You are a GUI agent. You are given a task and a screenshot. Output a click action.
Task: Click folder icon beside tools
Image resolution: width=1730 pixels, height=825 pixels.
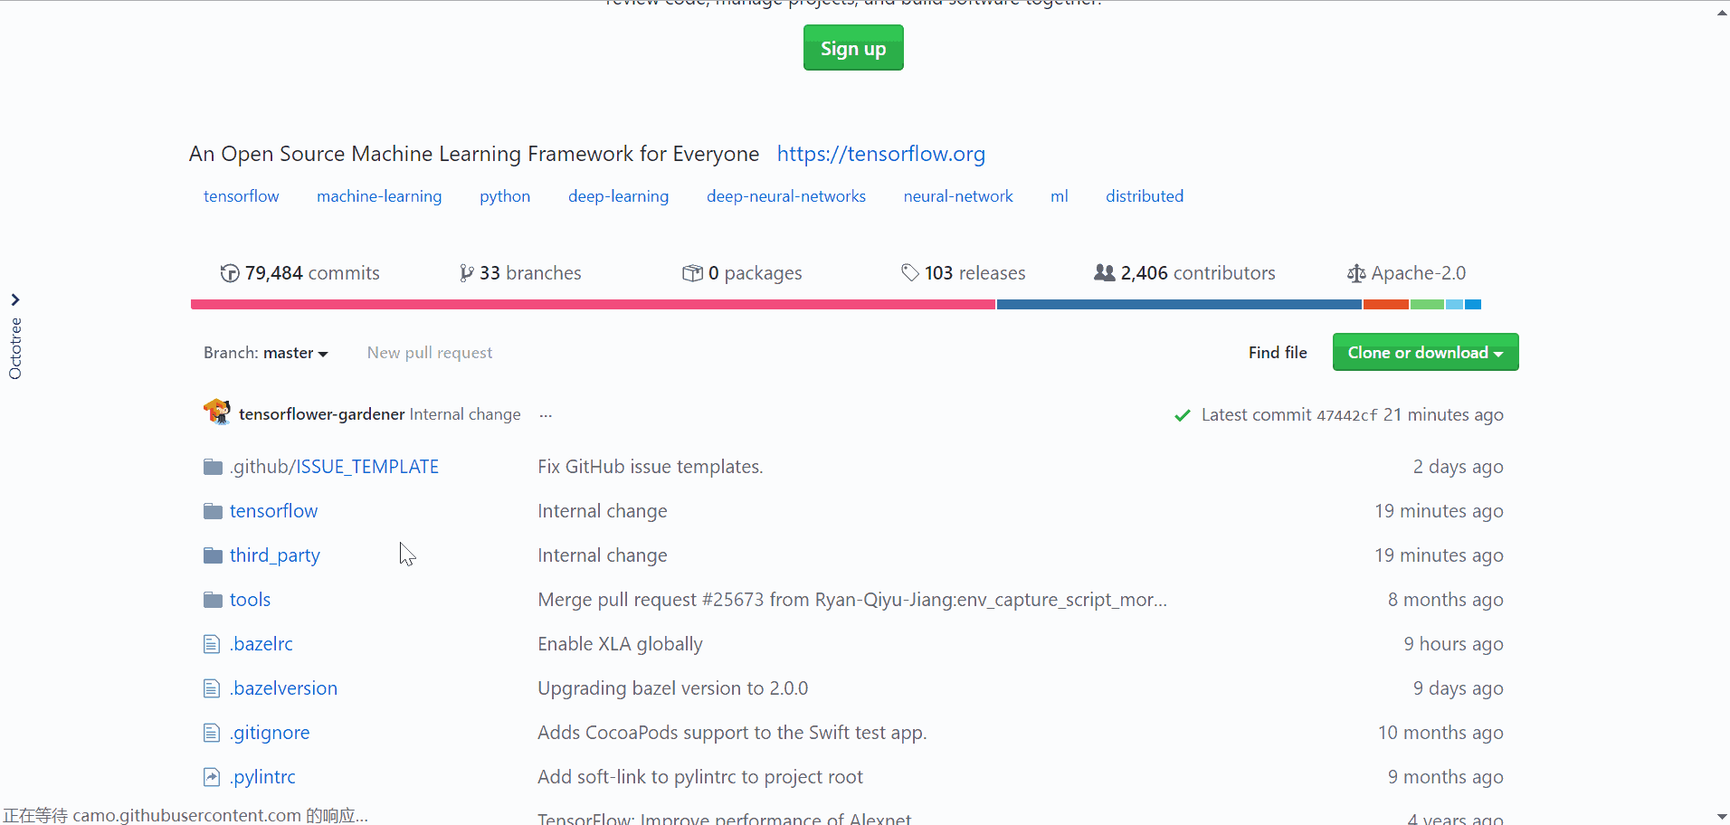pyautogui.click(x=214, y=600)
